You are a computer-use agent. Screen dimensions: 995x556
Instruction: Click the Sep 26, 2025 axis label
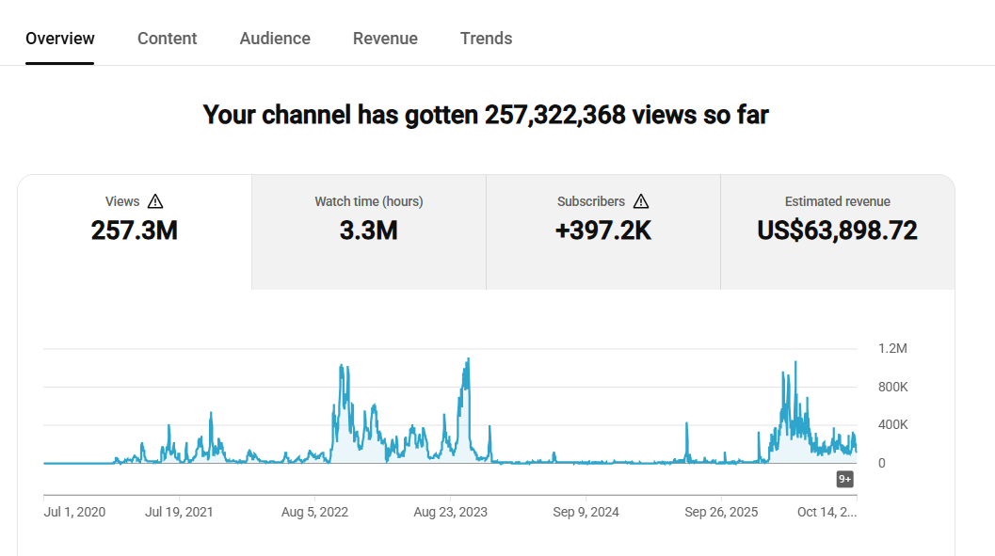721,513
